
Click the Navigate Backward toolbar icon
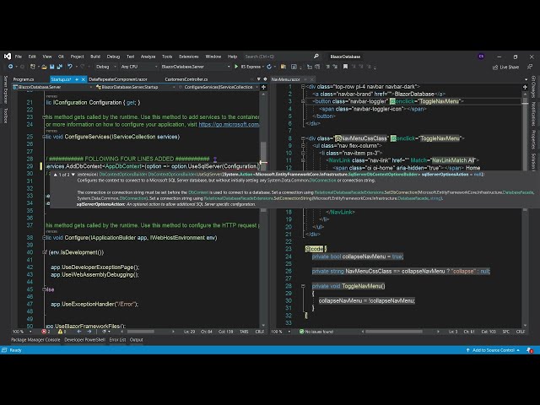pos(11,67)
